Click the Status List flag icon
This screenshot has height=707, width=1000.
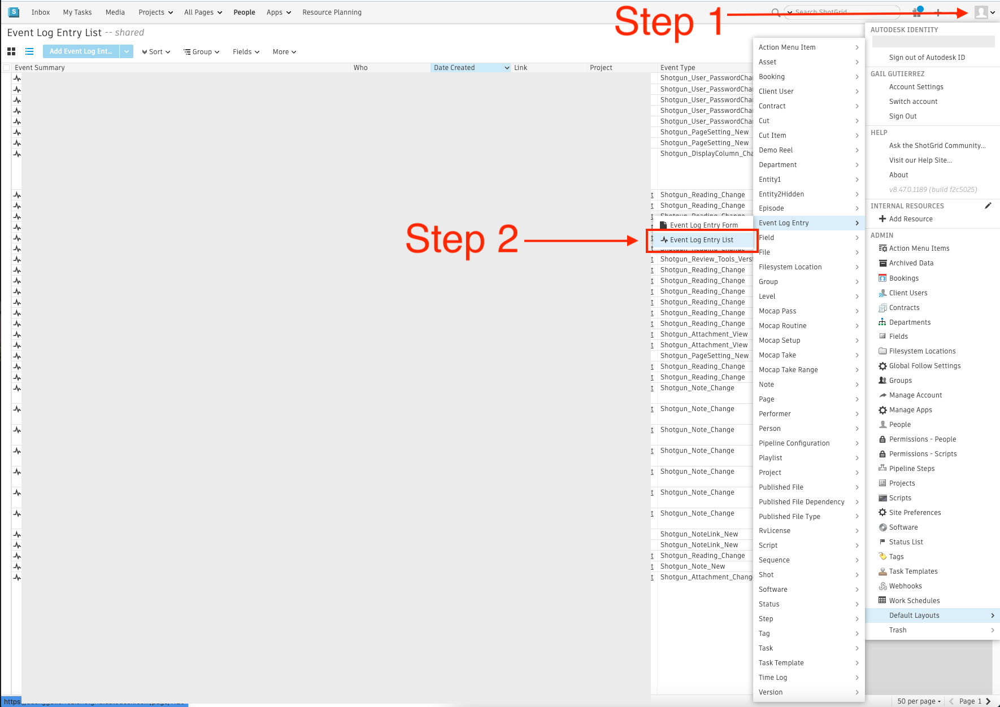[x=882, y=542]
